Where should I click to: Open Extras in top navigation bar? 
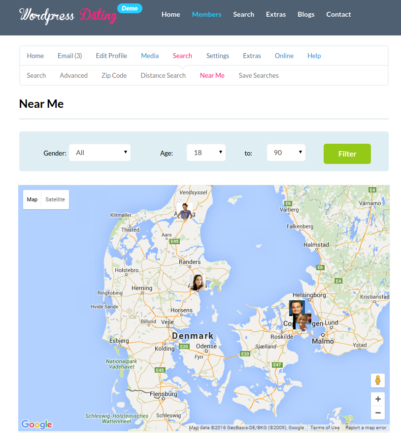(x=276, y=14)
